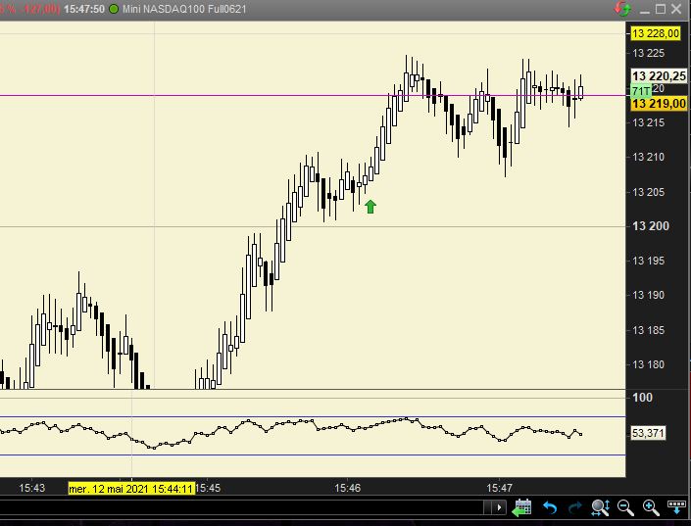Screen dimensions: 691x526
Task: Click the 15:45 time axis label
Action: [x=208, y=488]
